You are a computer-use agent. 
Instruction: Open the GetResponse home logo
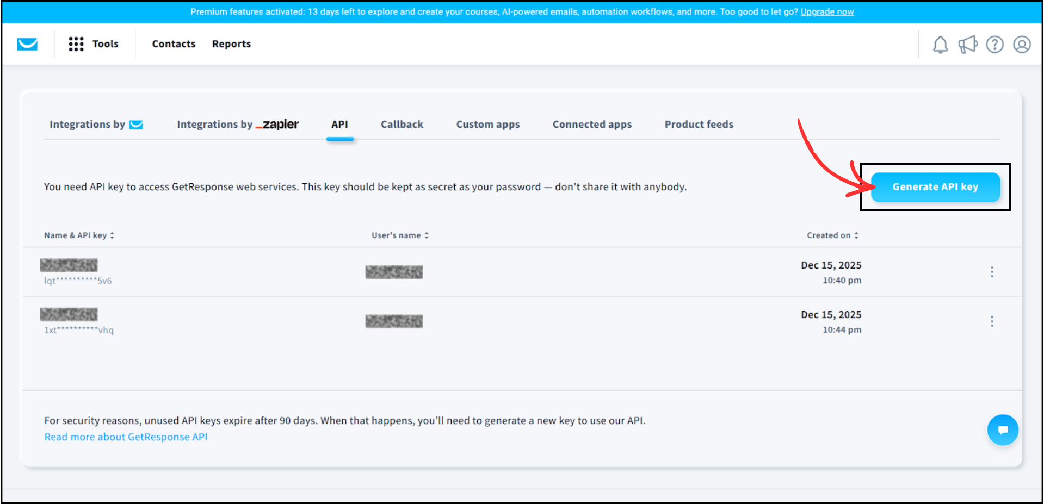[x=27, y=44]
